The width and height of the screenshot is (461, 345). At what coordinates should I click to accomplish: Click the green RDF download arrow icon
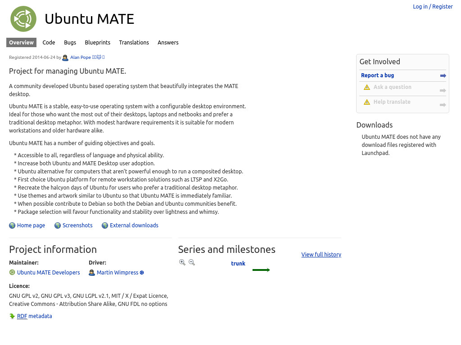click(12, 316)
